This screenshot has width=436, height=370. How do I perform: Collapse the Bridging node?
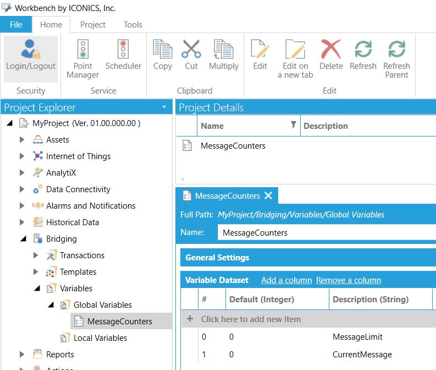pos(23,238)
